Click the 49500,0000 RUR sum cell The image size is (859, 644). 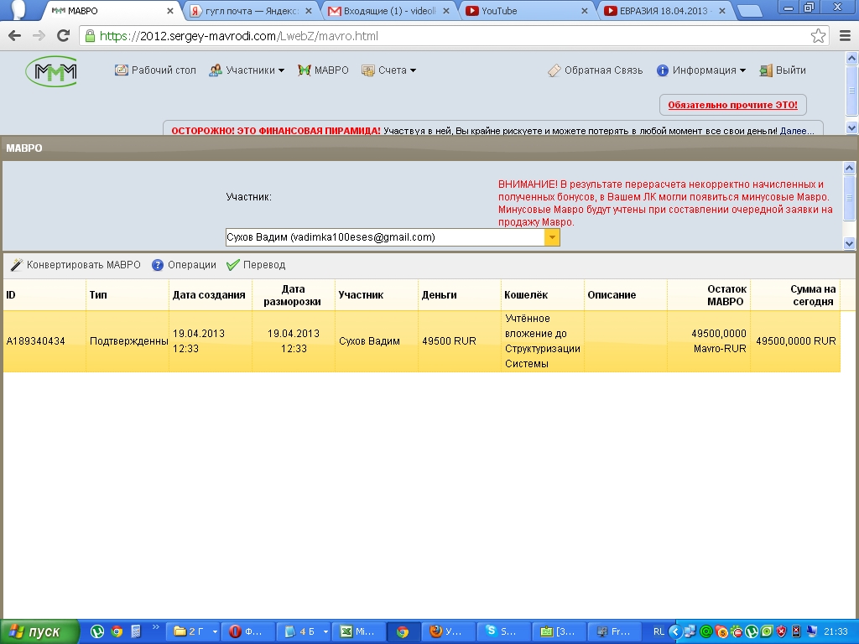[x=796, y=341]
